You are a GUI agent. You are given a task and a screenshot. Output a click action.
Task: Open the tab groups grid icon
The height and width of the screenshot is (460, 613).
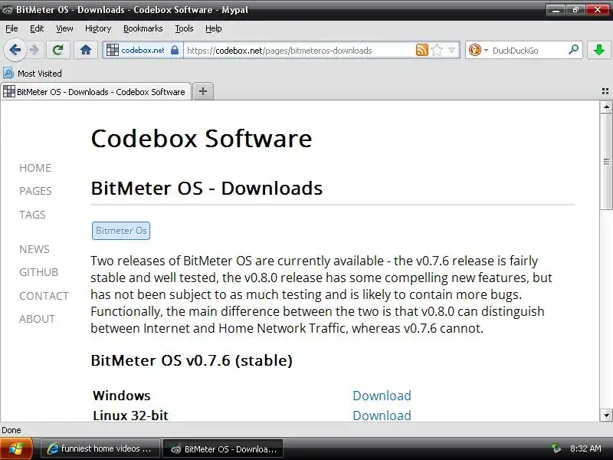(x=605, y=91)
